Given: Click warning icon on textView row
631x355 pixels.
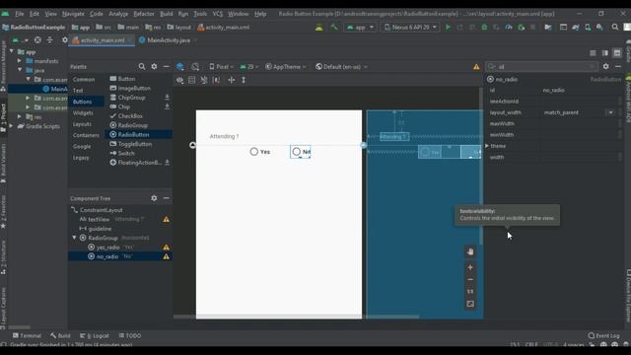Looking at the screenshot, I should tap(166, 219).
